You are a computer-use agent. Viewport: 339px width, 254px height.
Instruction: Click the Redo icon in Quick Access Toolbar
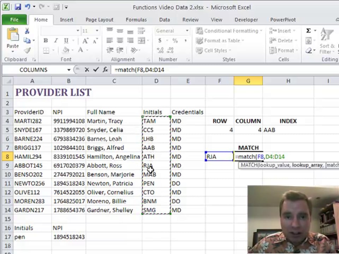pos(42,7)
